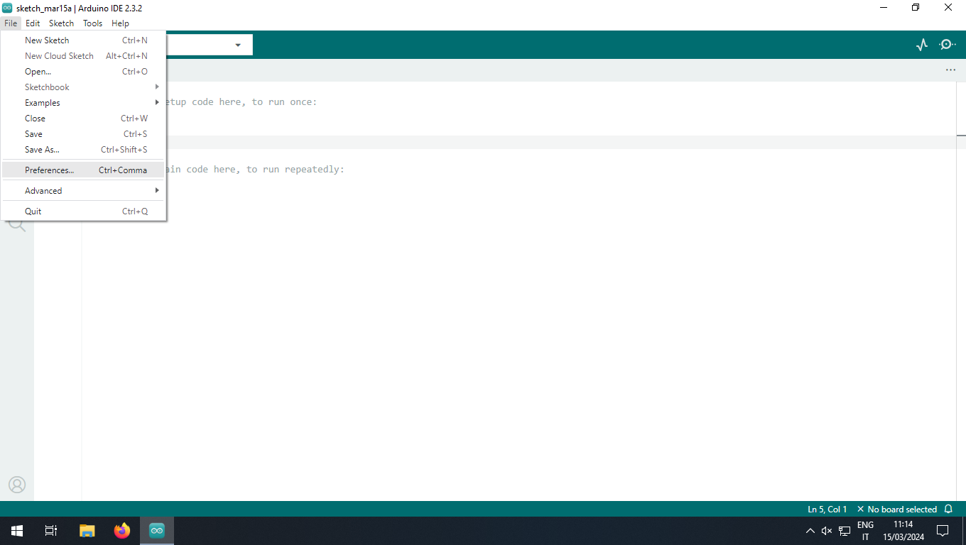Screen dimensions: 966x545
Task: Click the Arduino Cloud account icon
Action: point(17,485)
